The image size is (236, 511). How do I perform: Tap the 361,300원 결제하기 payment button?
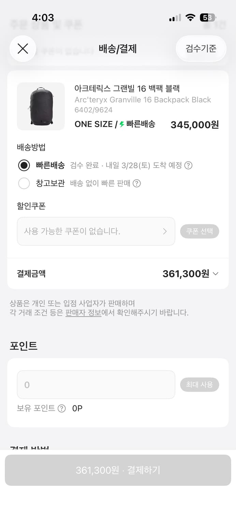(118, 470)
